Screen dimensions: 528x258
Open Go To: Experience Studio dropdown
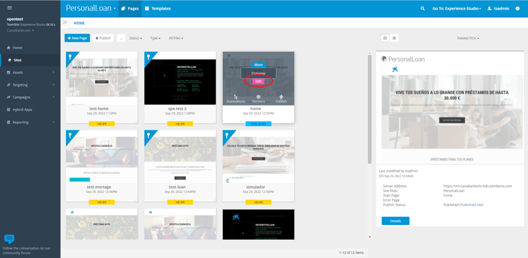(456, 9)
